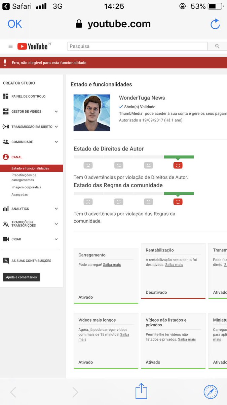Click the Painel de Controlo dashboard icon

6,96
